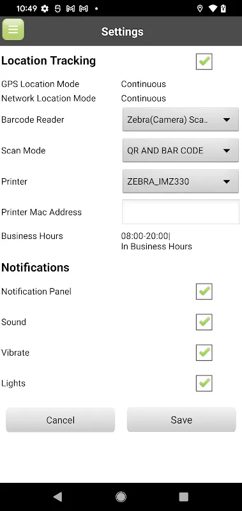Tap the first Gmail status bar icon
The width and height of the screenshot is (242, 511).
click(x=70, y=8)
